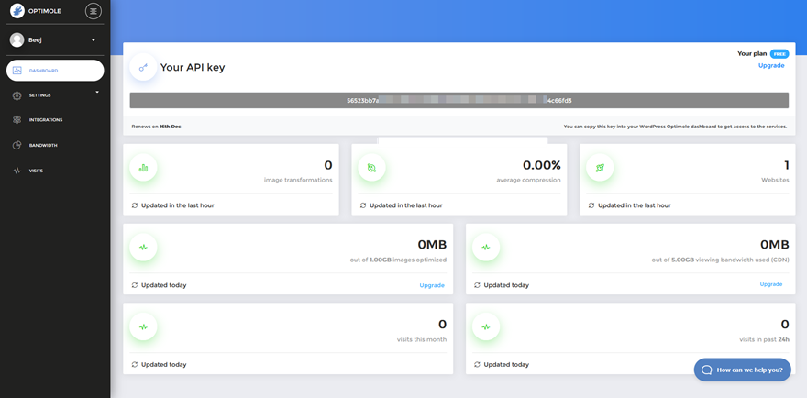Click refresh icon in average compression card
This screenshot has width=807, height=398.
pos(363,205)
